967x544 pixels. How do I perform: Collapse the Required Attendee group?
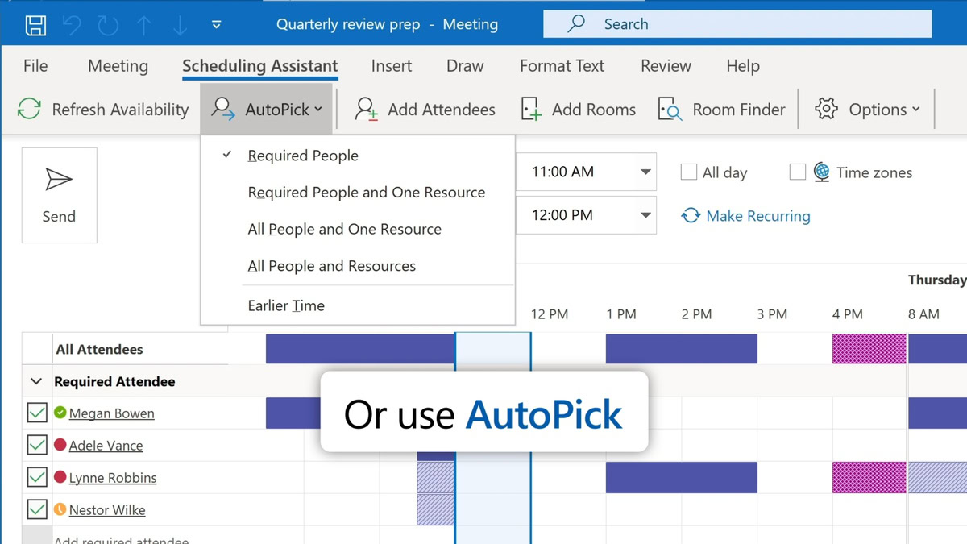36,381
